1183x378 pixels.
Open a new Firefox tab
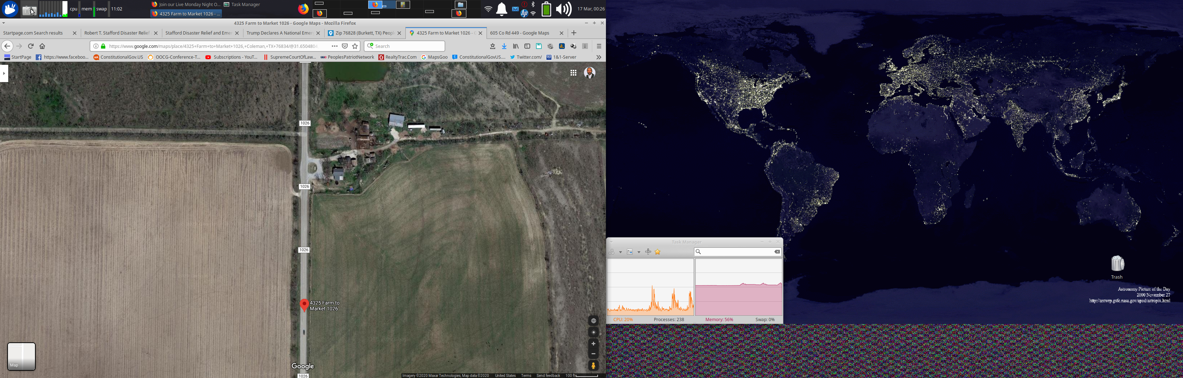click(573, 33)
